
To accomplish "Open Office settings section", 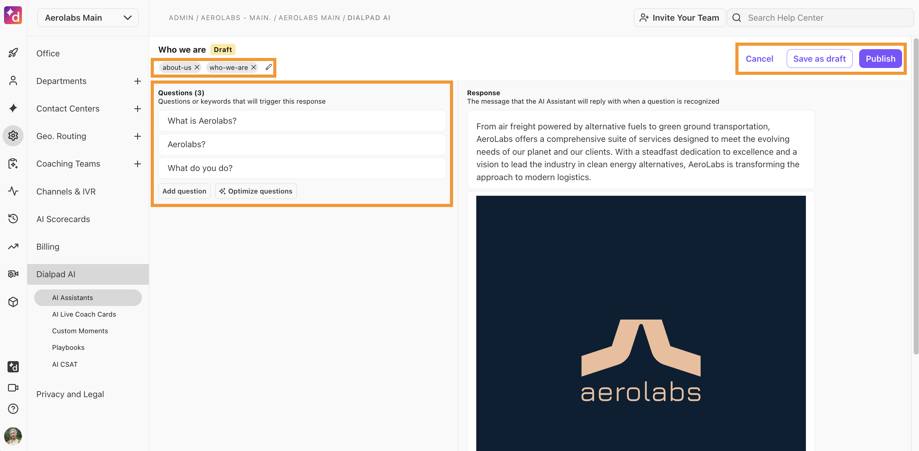I will [48, 53].
